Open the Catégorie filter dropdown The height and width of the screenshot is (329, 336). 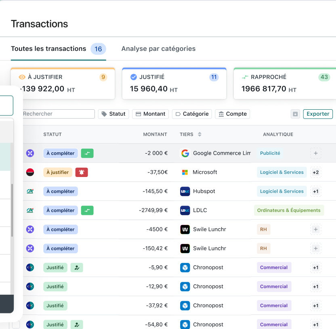tap(192, 114)
